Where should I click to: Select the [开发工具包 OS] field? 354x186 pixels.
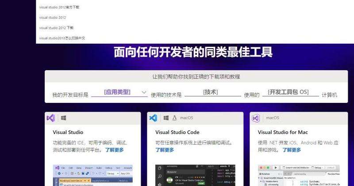(x=291, y=92)
